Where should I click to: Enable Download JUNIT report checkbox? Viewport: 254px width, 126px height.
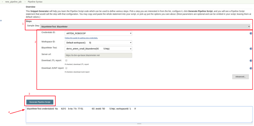click(66, 68)
